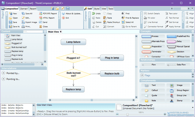Open the Domain tab

point(24,9)
